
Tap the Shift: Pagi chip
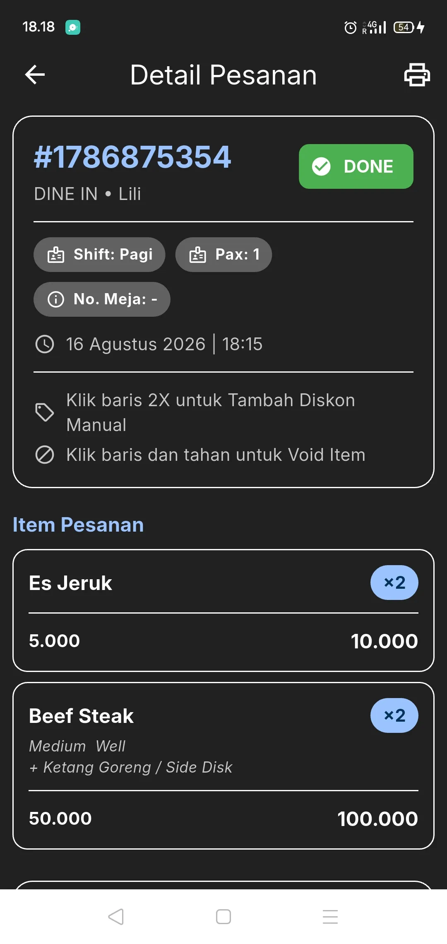click(99, 255)
